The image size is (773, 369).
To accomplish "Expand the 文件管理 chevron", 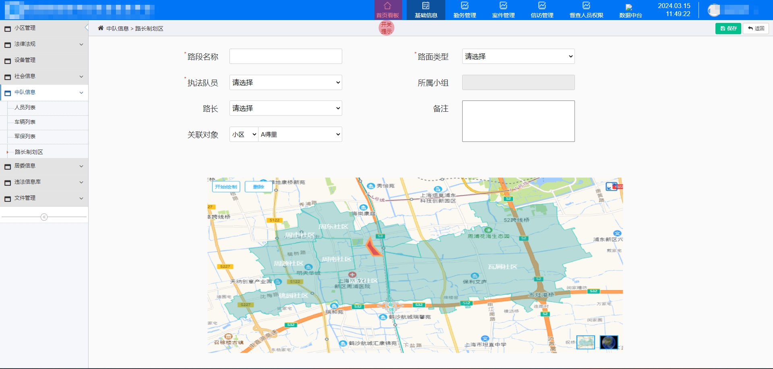I will tap(81, 198).
